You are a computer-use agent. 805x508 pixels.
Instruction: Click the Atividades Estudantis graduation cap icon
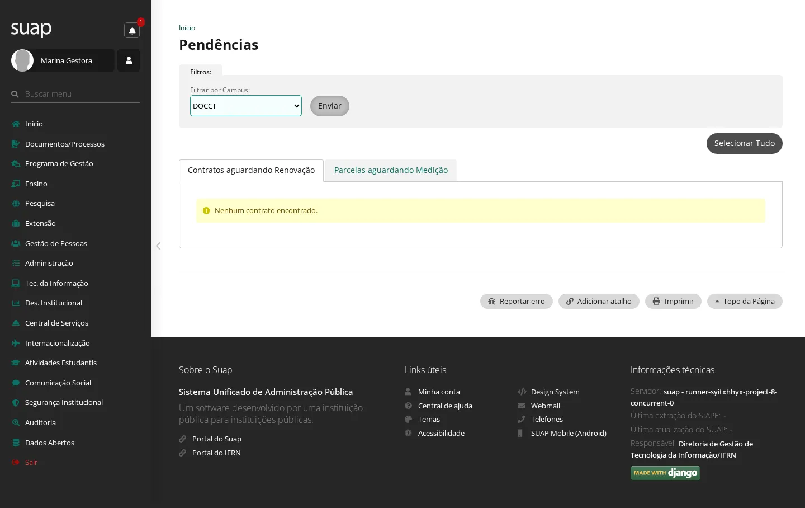(16, 363)
